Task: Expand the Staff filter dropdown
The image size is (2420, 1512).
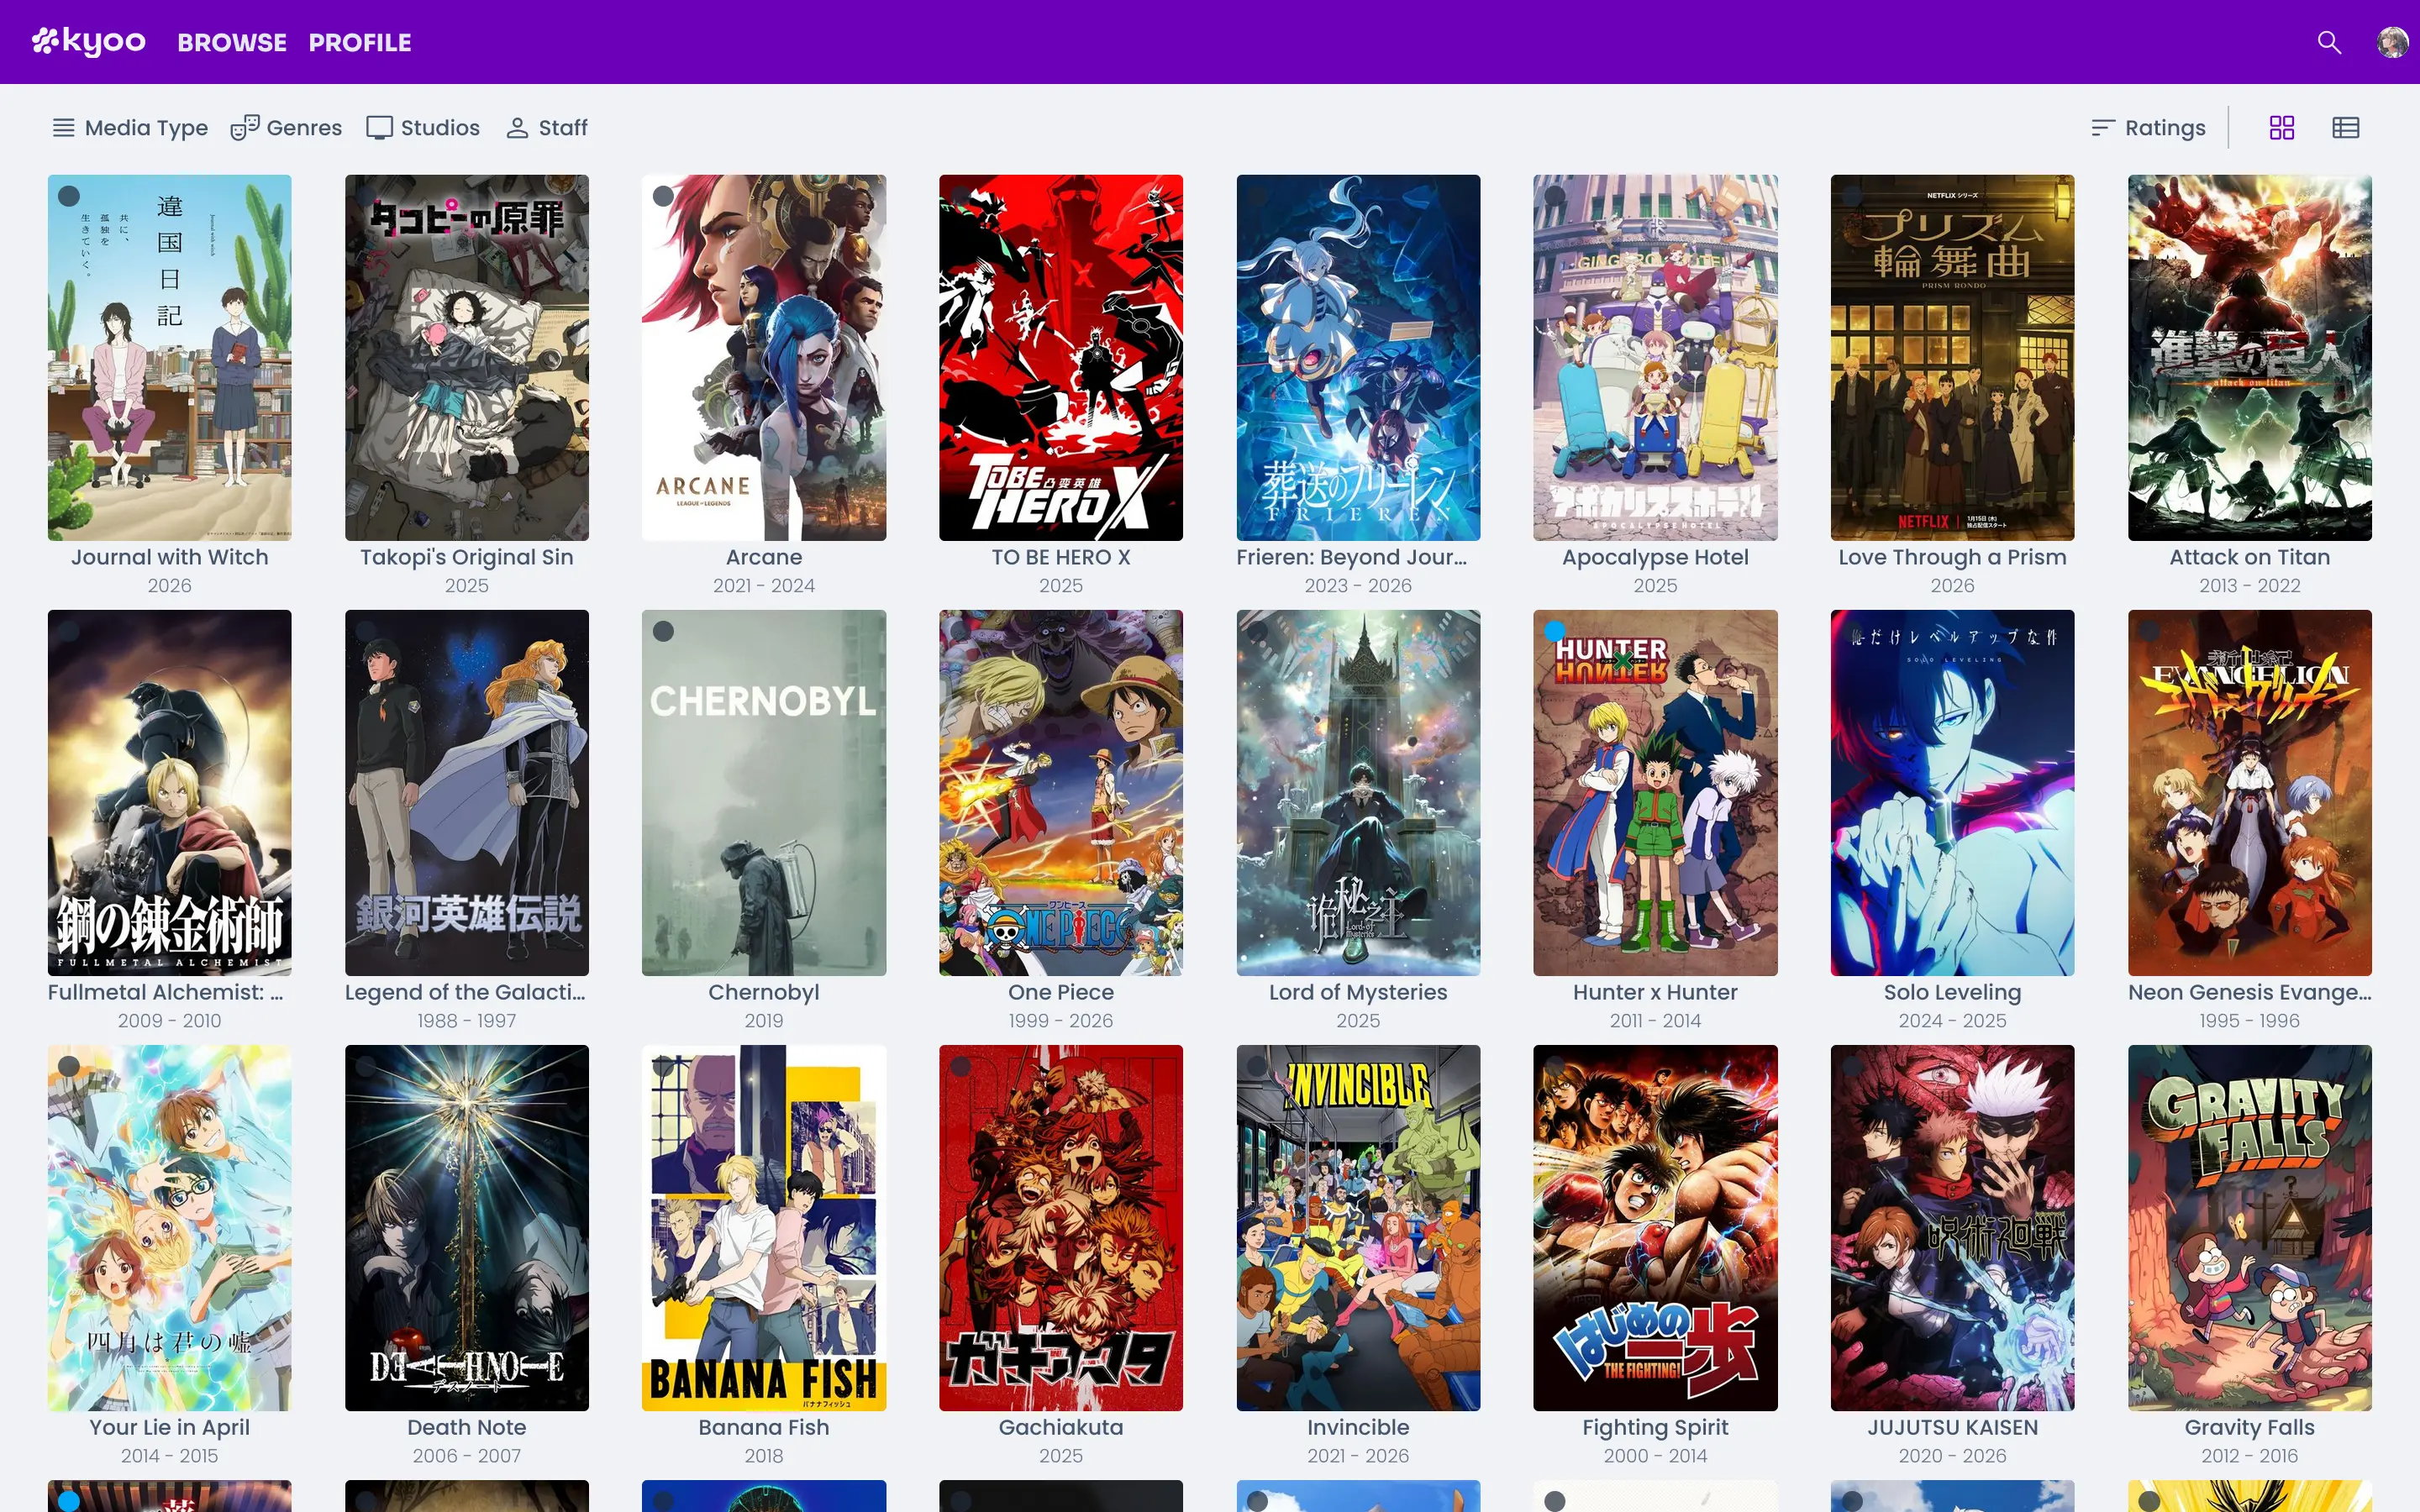Action: pyautogui.click(x=547, y=128)
